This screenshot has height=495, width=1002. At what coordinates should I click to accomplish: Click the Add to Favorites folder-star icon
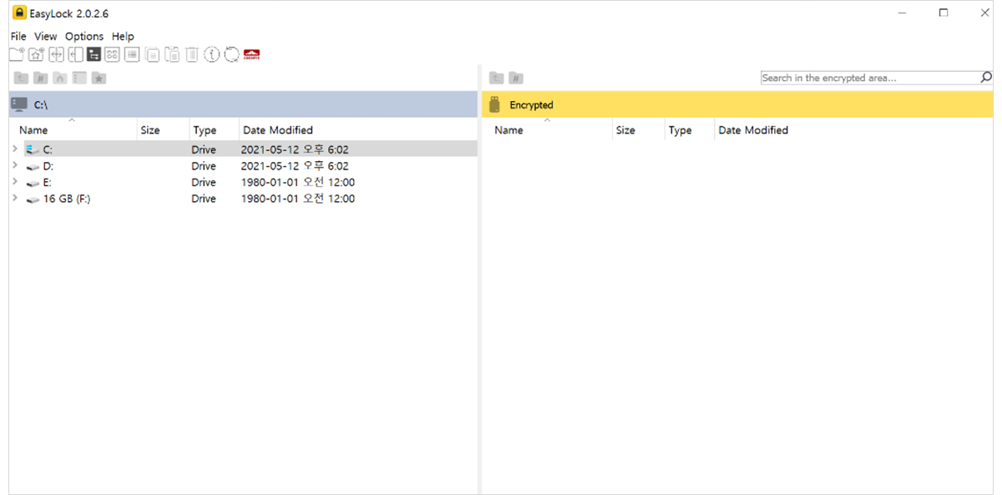[36, 54]
